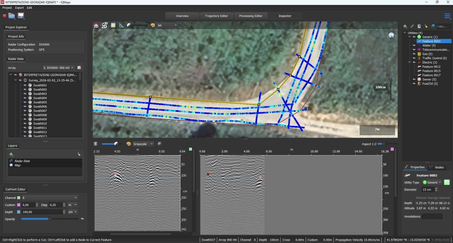453x243 pixels.
Task: Open the Export menu
Action: point(19,8)
